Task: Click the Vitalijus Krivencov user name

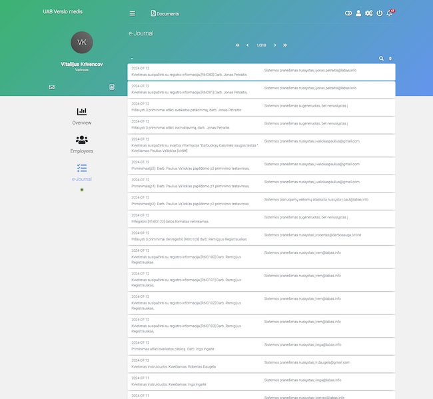Action: 82,64
